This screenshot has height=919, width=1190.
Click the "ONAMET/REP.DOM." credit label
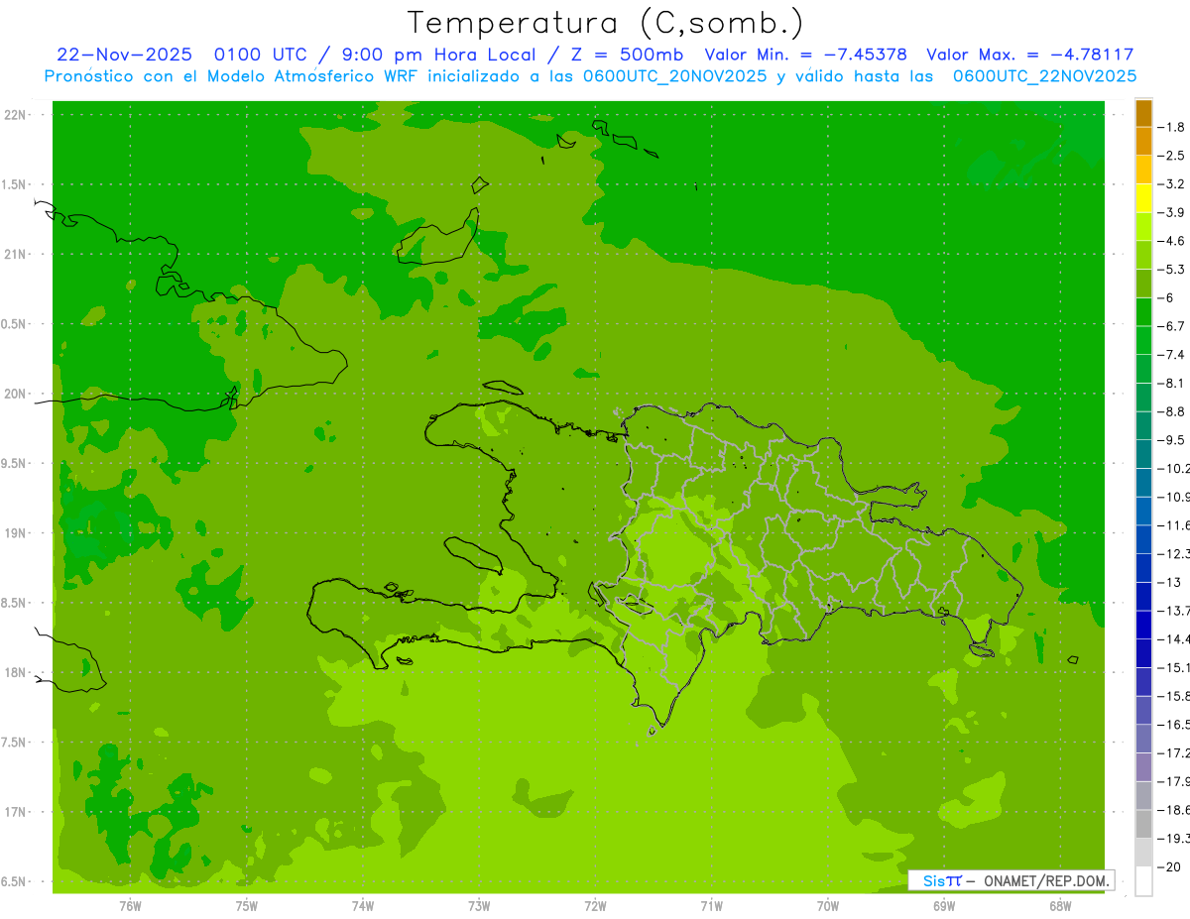coord(1045,880)
